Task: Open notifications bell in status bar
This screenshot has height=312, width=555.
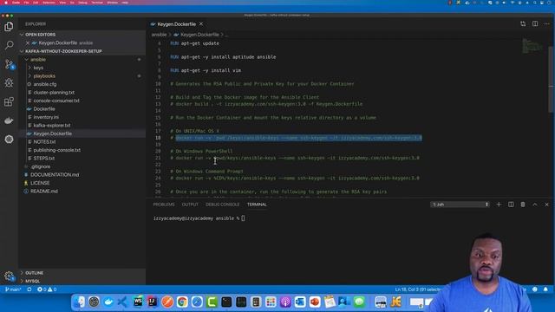Action: (545, 289)
